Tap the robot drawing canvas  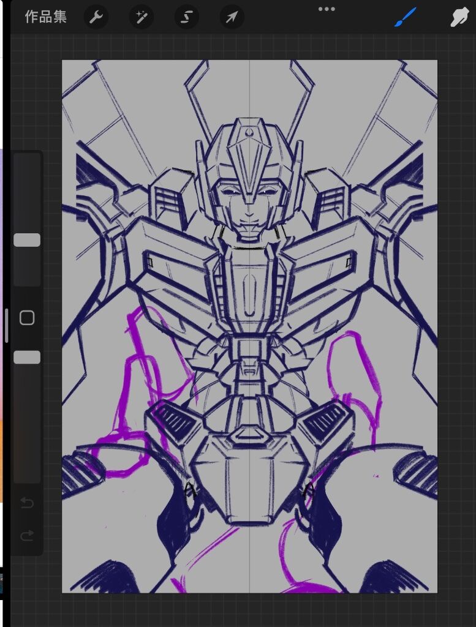249,326
